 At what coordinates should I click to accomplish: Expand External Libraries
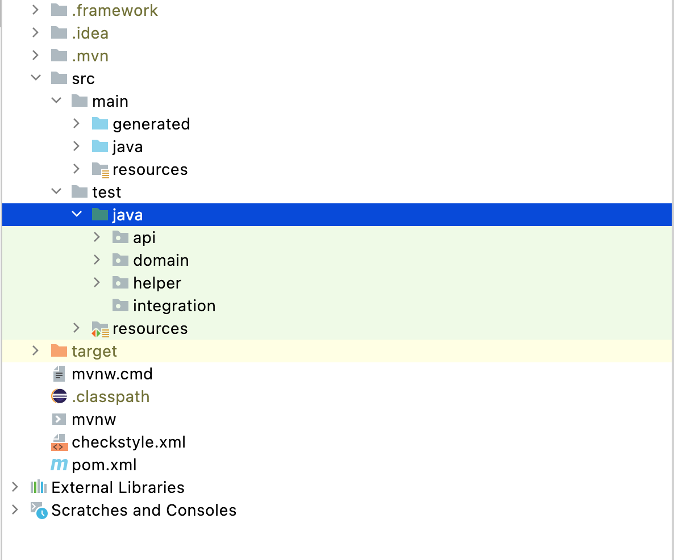15,487
